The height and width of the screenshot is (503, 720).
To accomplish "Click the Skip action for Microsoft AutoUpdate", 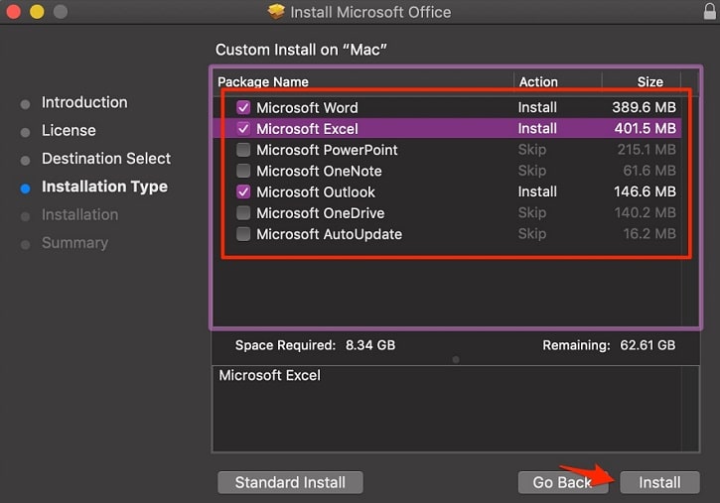I will coord(532,234).
